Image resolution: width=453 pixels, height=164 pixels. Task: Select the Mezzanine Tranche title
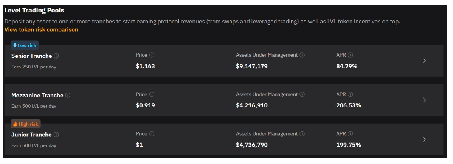coord(37,95)
